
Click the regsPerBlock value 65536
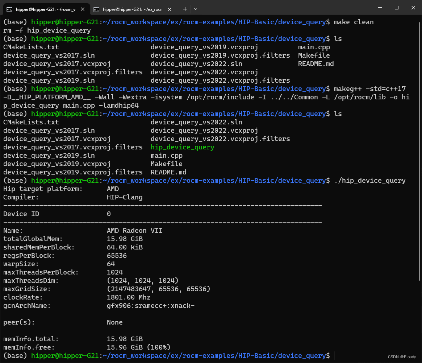coord(117,256)
